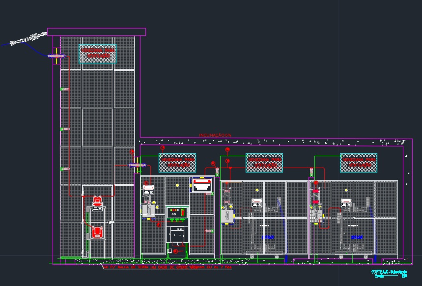422x286 pixels.
Task: Select the ventilation louver on the tall tower
Action: click(x=97, y=54)
